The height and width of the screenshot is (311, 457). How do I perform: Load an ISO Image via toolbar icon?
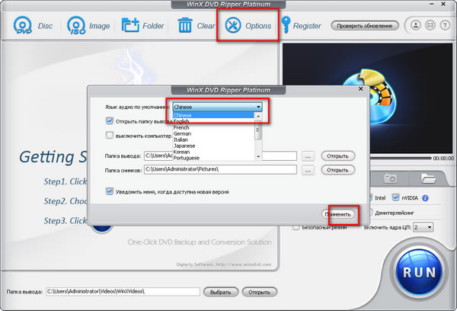(x=76, y=25)
